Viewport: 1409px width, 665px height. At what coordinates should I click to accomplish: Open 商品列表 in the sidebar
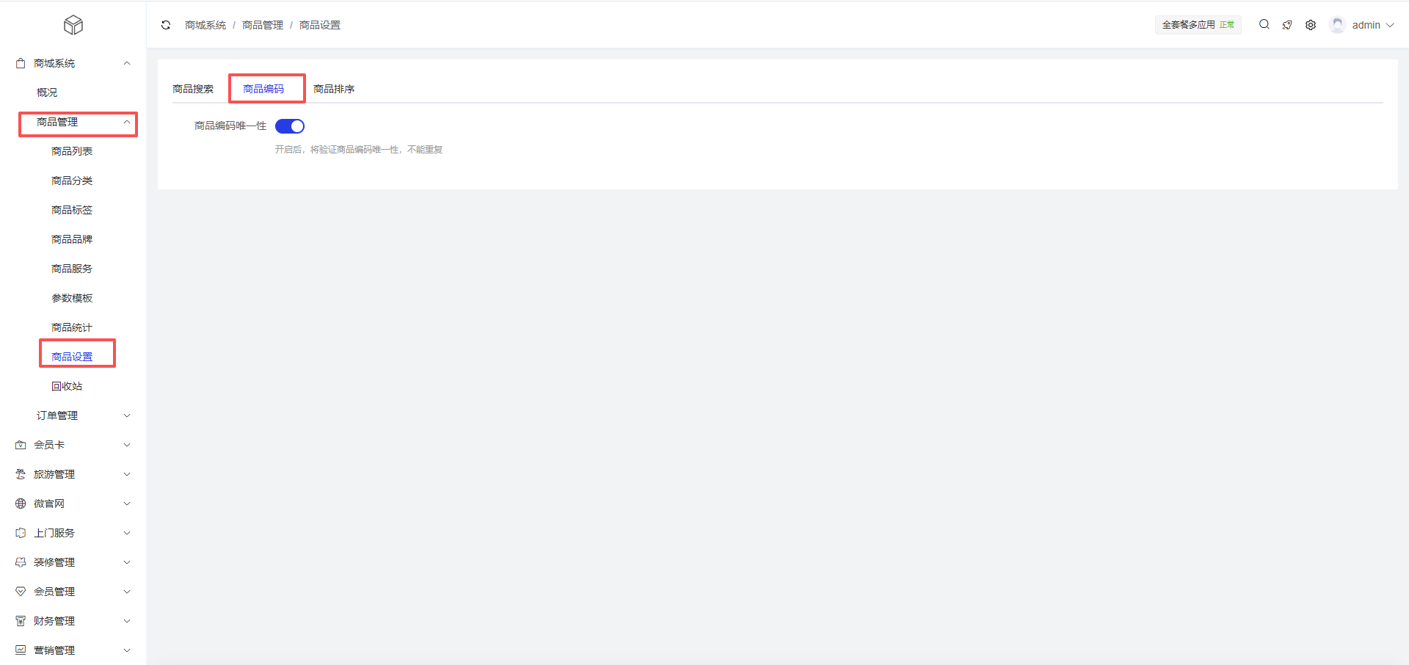[72, 151]
